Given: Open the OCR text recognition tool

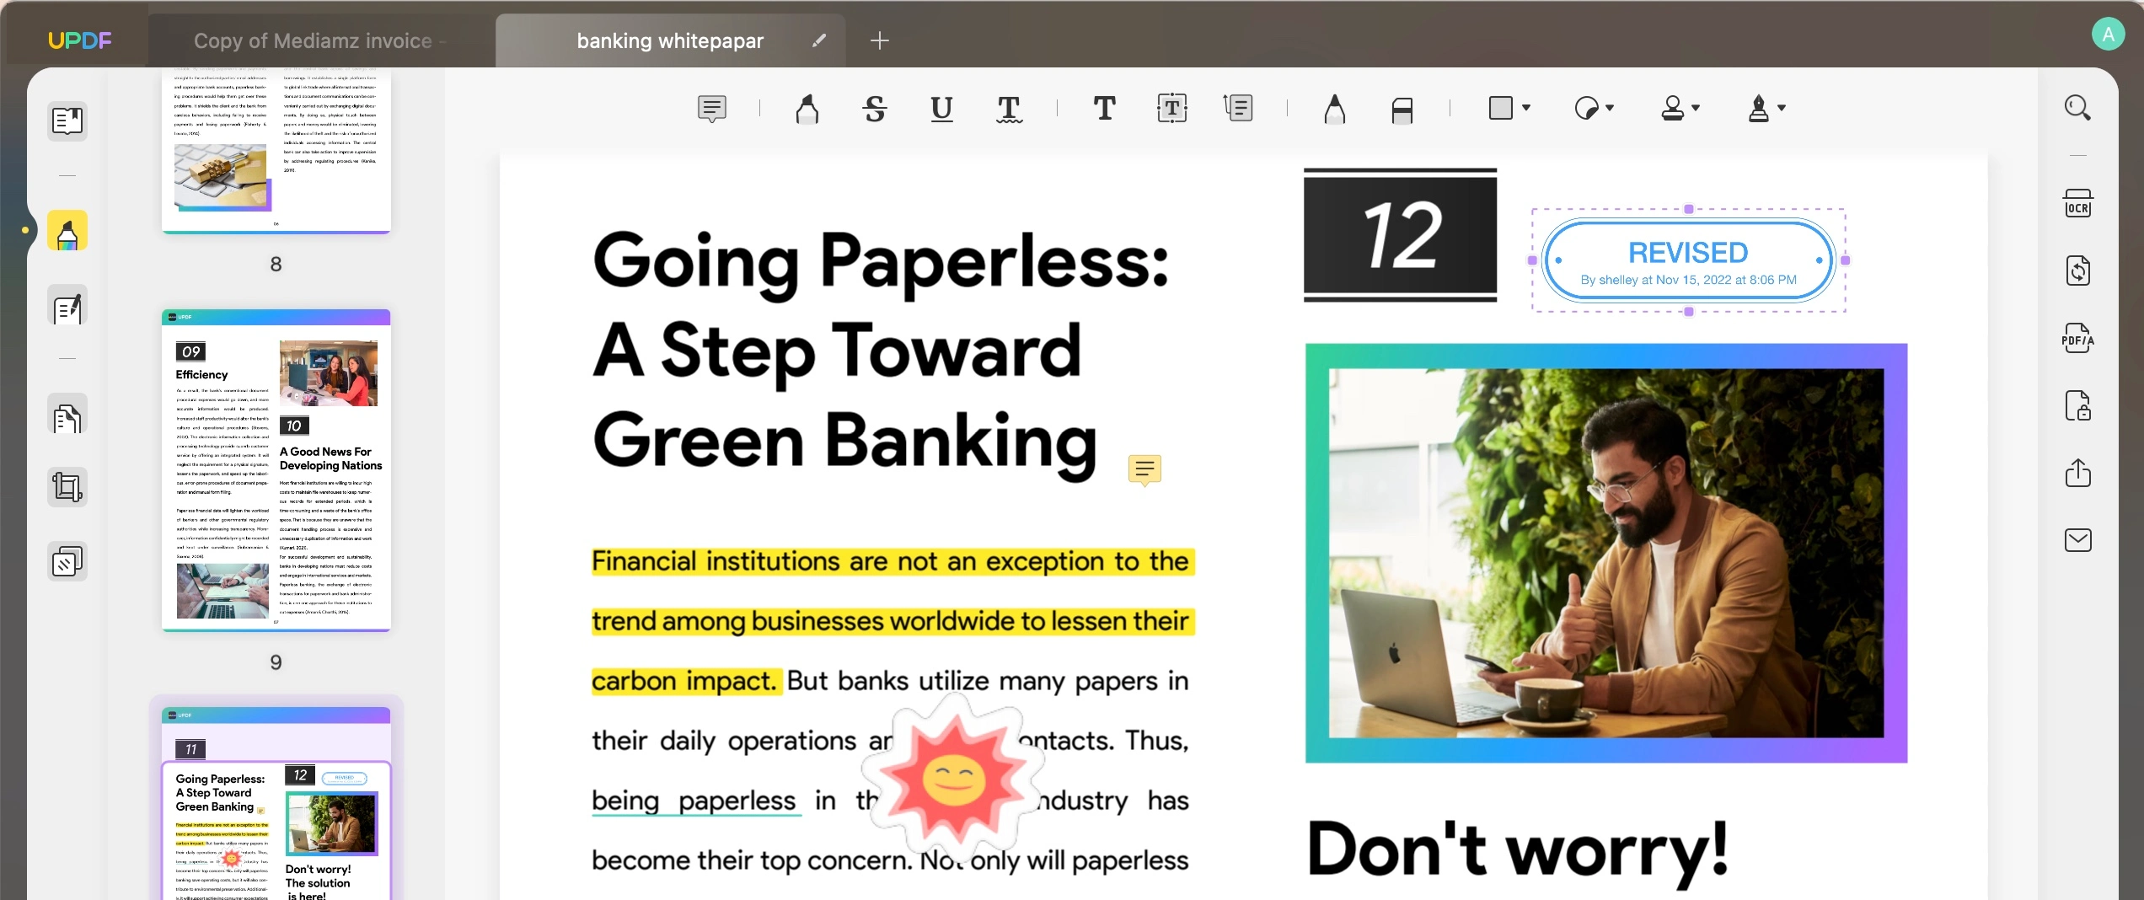Looking at the screenshot, I should click(2077, 204).
